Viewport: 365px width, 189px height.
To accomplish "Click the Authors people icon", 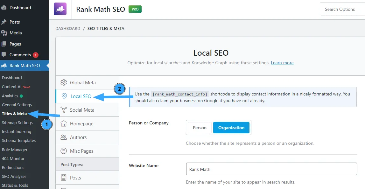I will point(64,137).
